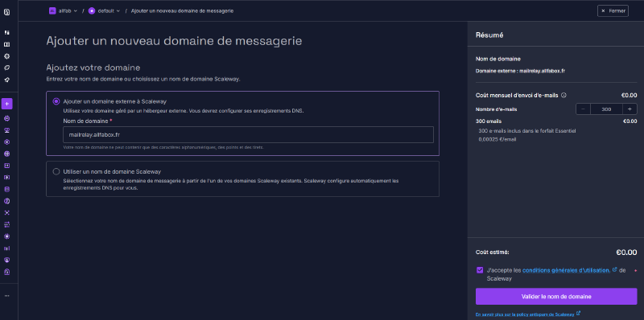Click 'Ajoutez votre domaine' heading

click(x=93, y=68)
